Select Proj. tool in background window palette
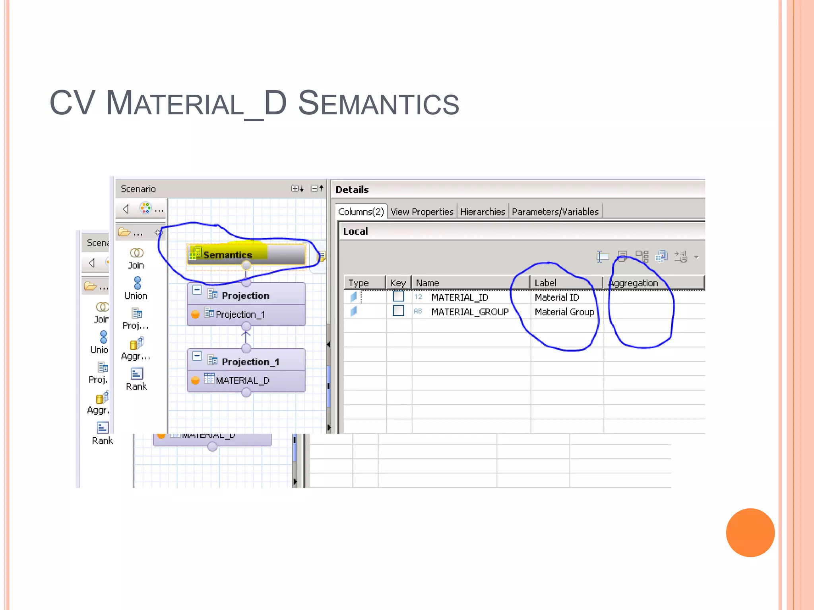Image resolution: width=814 pixels, height=610 pixels. click(x=99, y=373)
